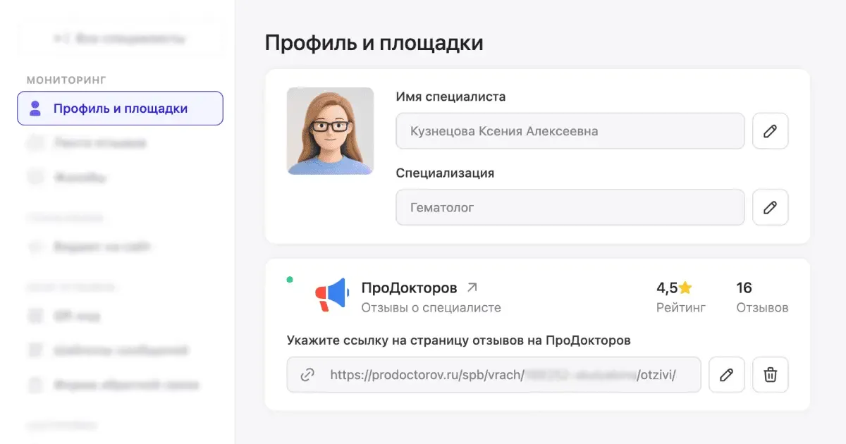The height and width of the screenshot is (444, 846).
Task: Click the green status dot on ПроДокторов card
Action: (x=290, y=280)
